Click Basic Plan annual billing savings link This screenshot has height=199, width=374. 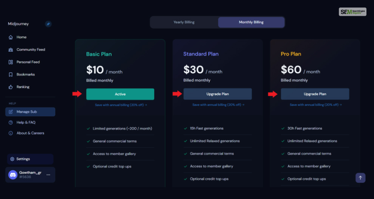pos(121,105)
